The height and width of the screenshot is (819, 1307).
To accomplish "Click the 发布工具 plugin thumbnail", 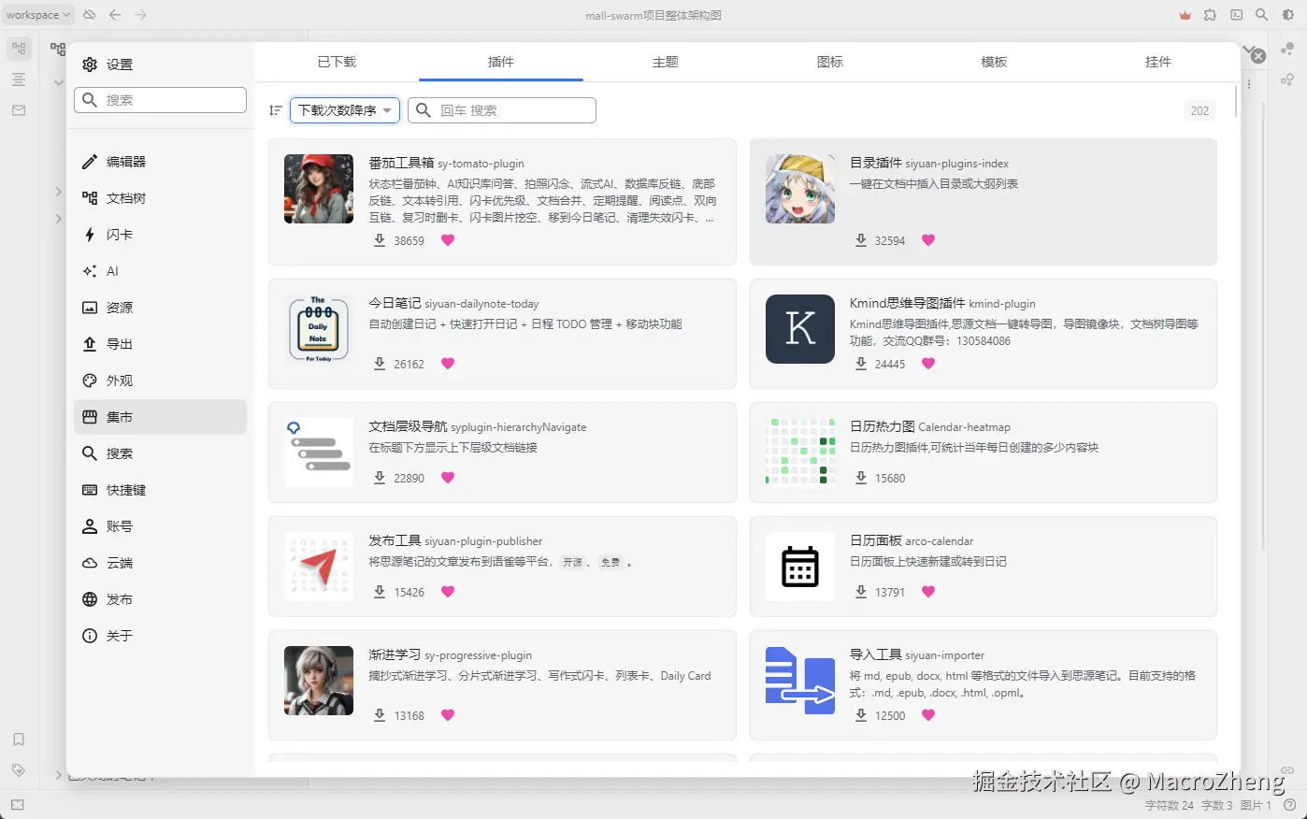I will click(x=319, y=567).
